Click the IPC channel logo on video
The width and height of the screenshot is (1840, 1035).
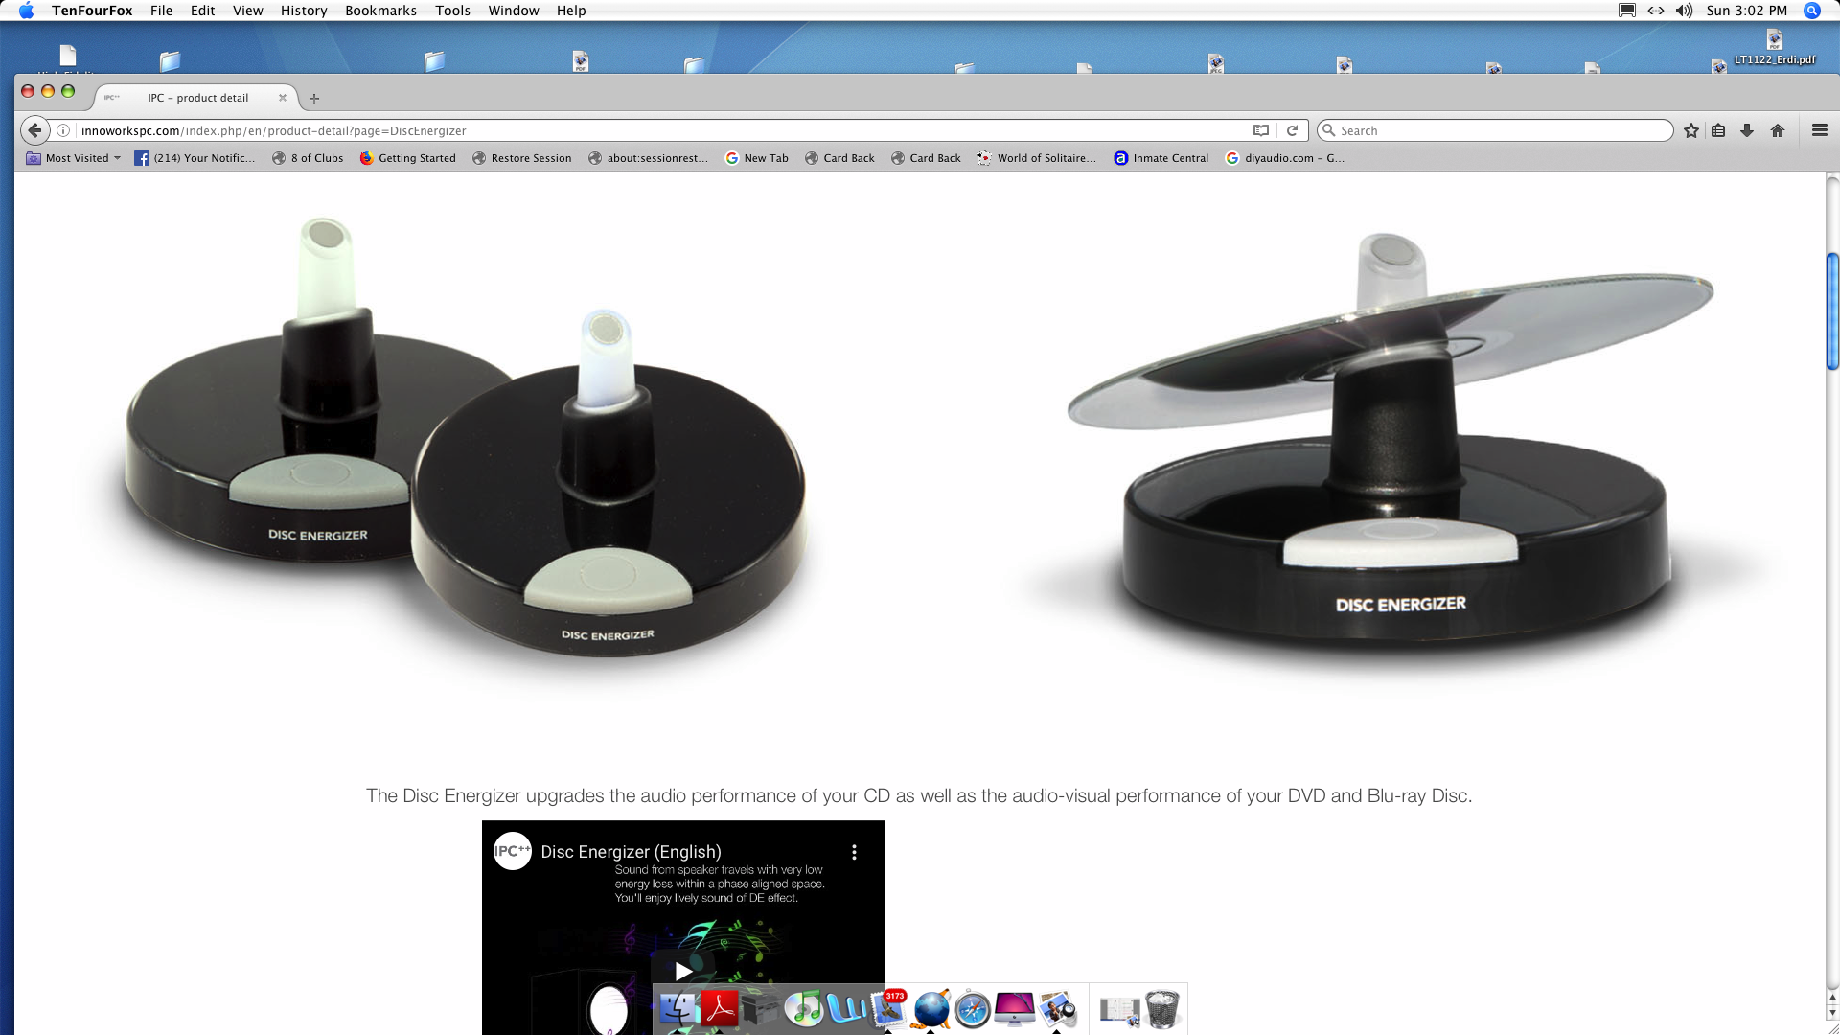(x=513, y=851)
